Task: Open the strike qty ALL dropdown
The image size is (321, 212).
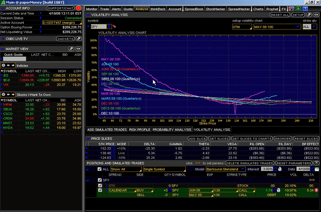Action: tap(314, 27)
